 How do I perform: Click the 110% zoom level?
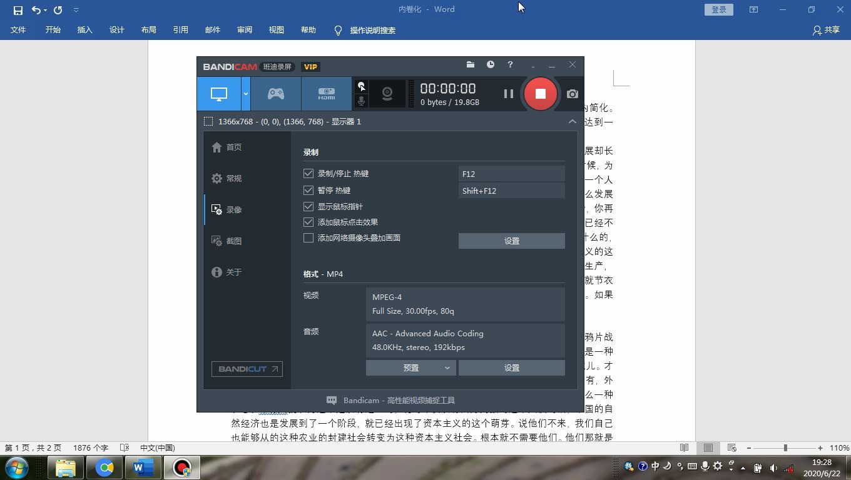pyautogui.click(x=839, y=448)
